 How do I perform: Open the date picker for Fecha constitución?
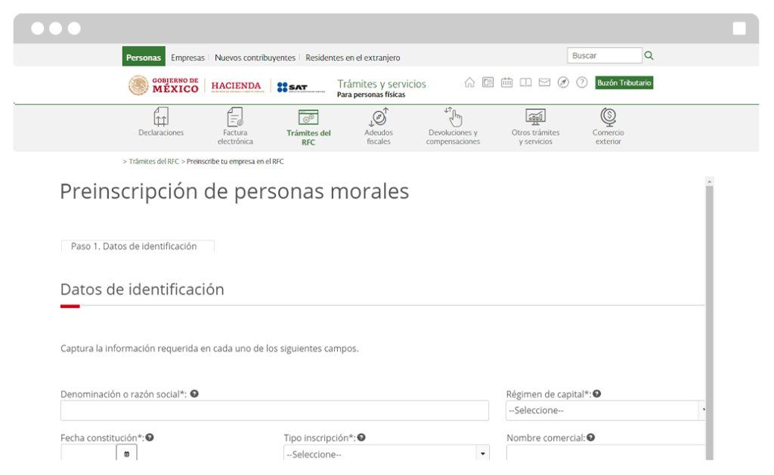click(126, 452)
